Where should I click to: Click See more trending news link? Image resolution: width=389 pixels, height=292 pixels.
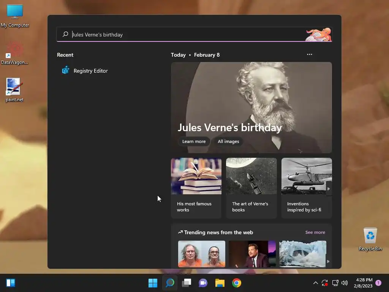(315, 232)
